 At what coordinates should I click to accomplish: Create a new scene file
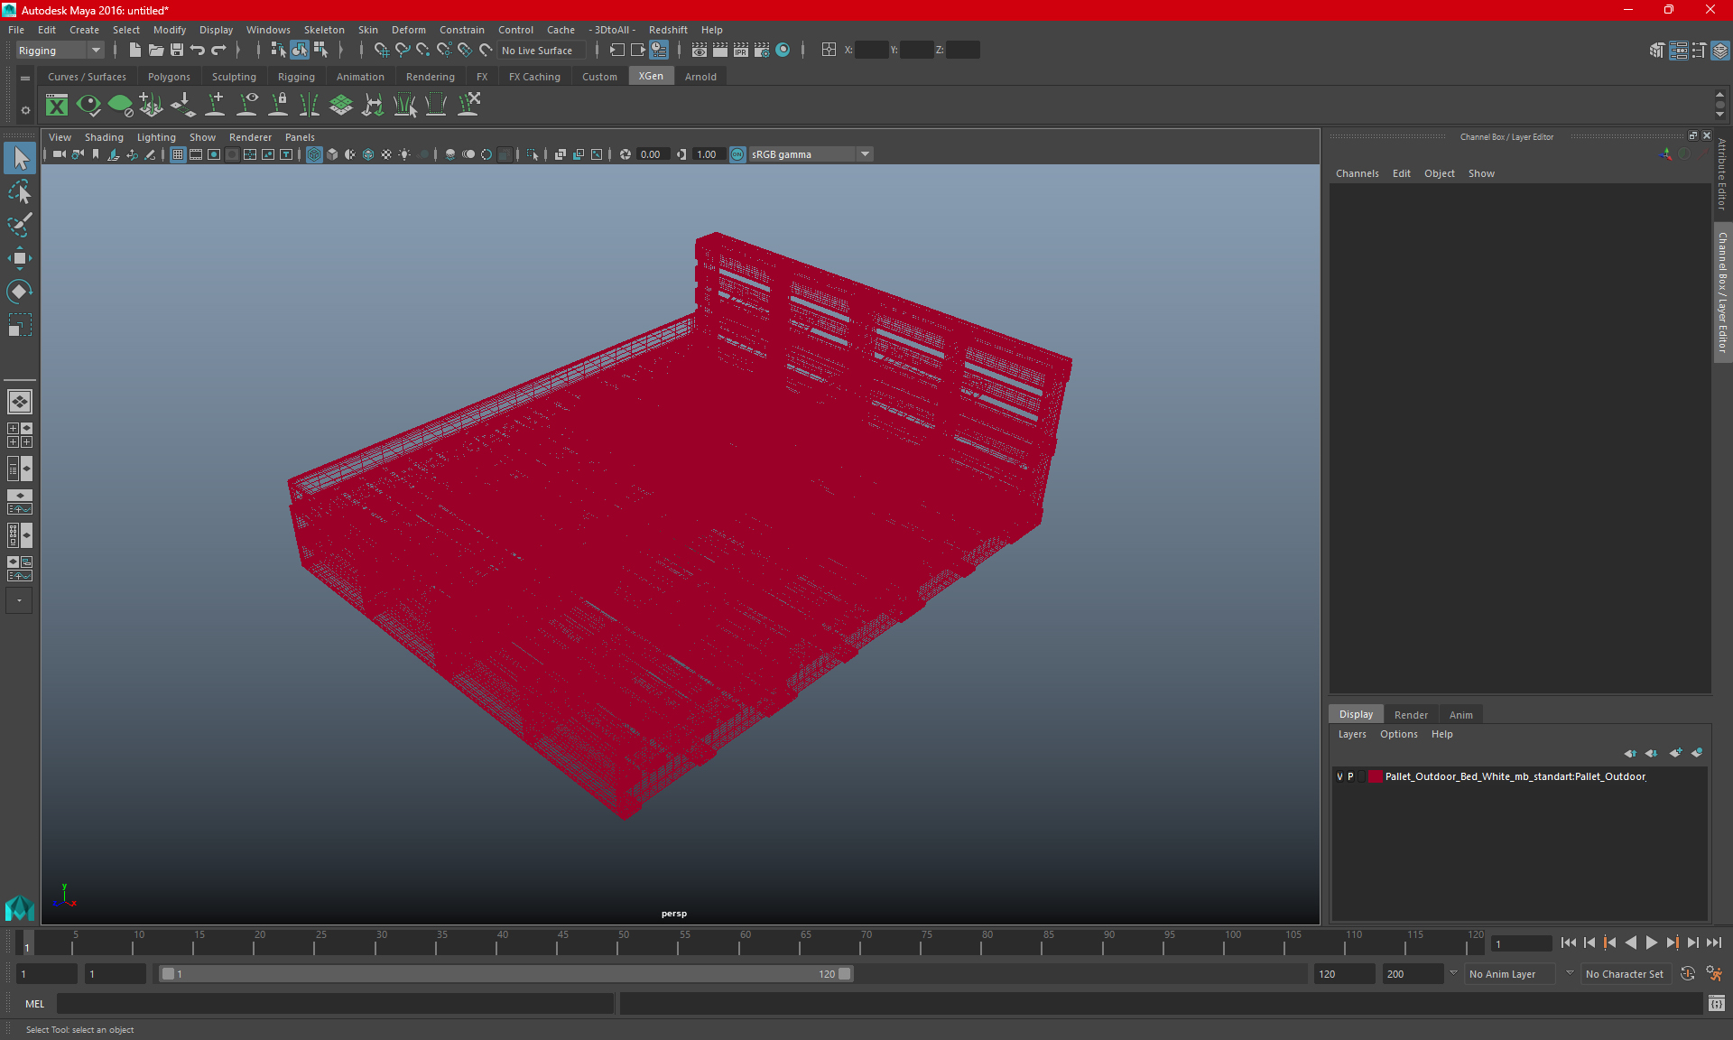(134, 51)
